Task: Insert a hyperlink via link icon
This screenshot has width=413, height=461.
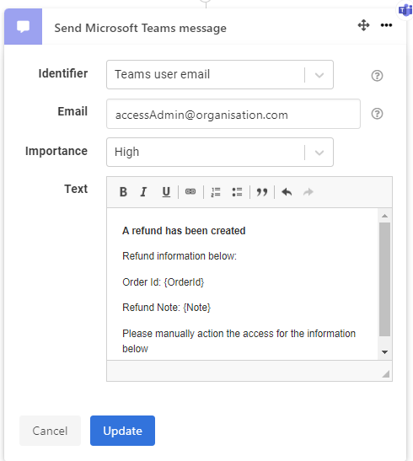Action: point(190,191)
